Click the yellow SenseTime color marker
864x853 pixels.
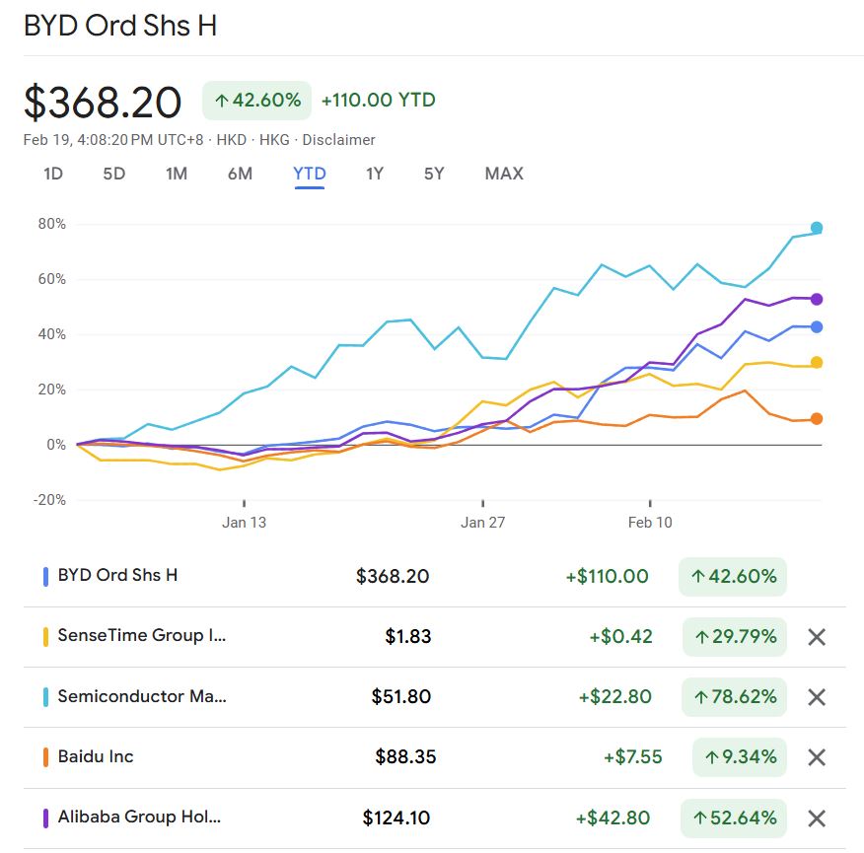pos(46,637)
